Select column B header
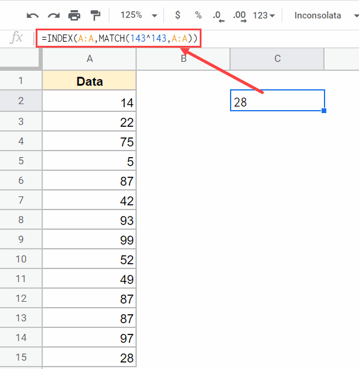The width and height of the screenshot is (359, 369). (183, 59)
